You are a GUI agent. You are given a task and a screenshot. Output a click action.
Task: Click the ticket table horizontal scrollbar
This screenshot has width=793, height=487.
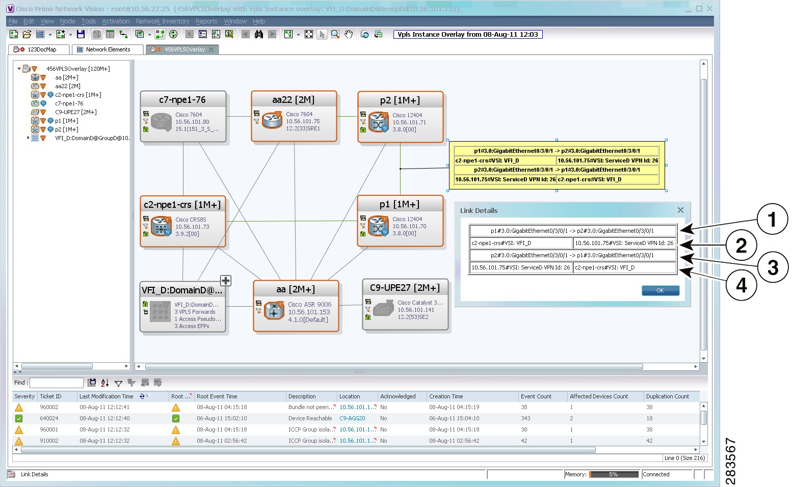coord(308,450)
